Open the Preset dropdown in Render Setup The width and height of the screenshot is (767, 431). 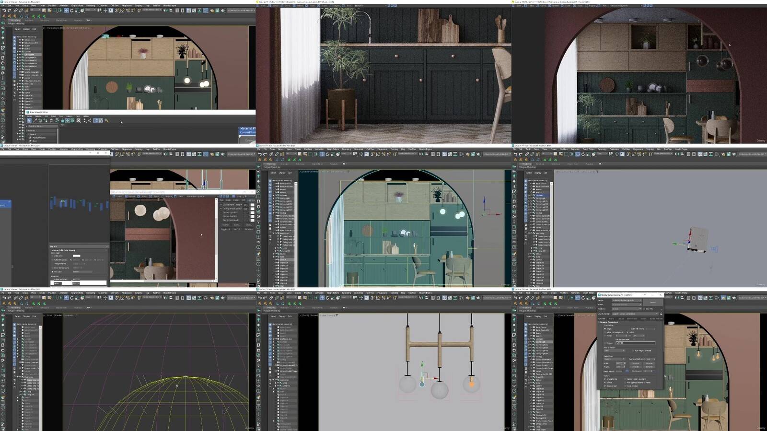tap(627, 304)
